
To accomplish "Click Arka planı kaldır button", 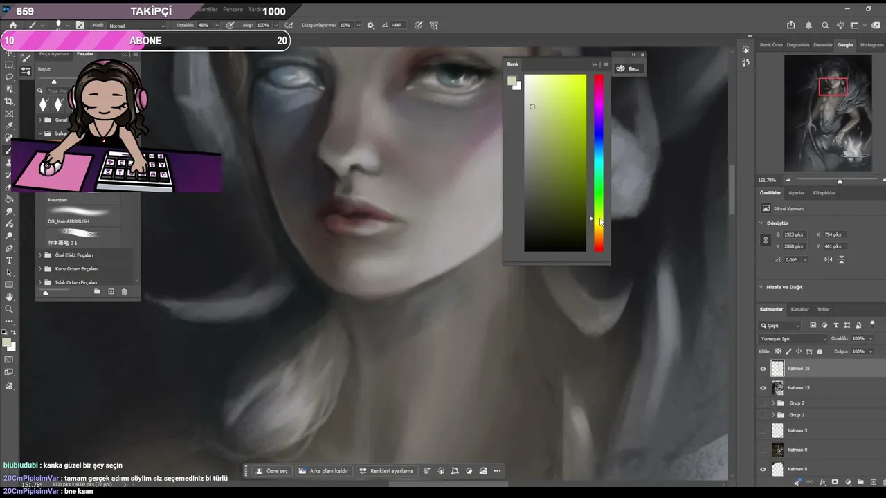I will (324, 471).
